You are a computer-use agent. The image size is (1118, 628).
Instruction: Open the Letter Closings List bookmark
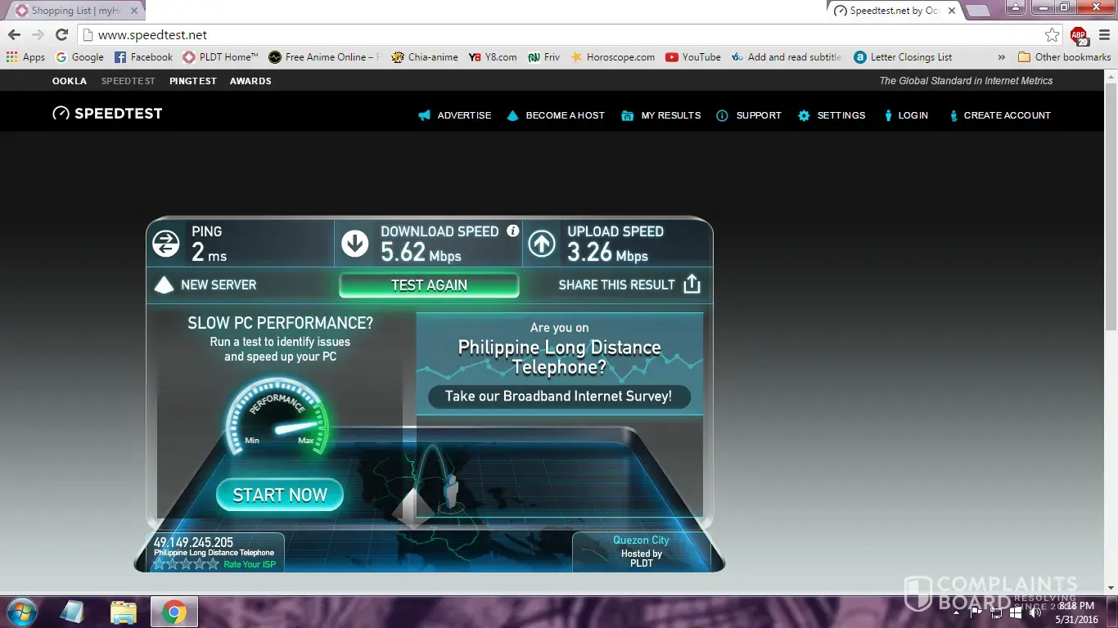click(x=903, y=57)
